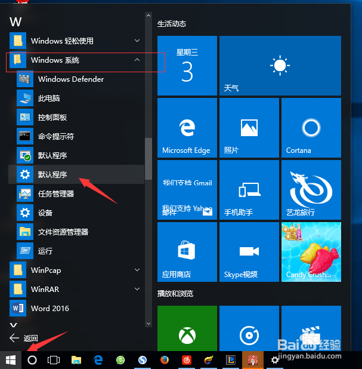Open the Skype视频 tile
Viewport: 362px width, 369px height.
249,252
